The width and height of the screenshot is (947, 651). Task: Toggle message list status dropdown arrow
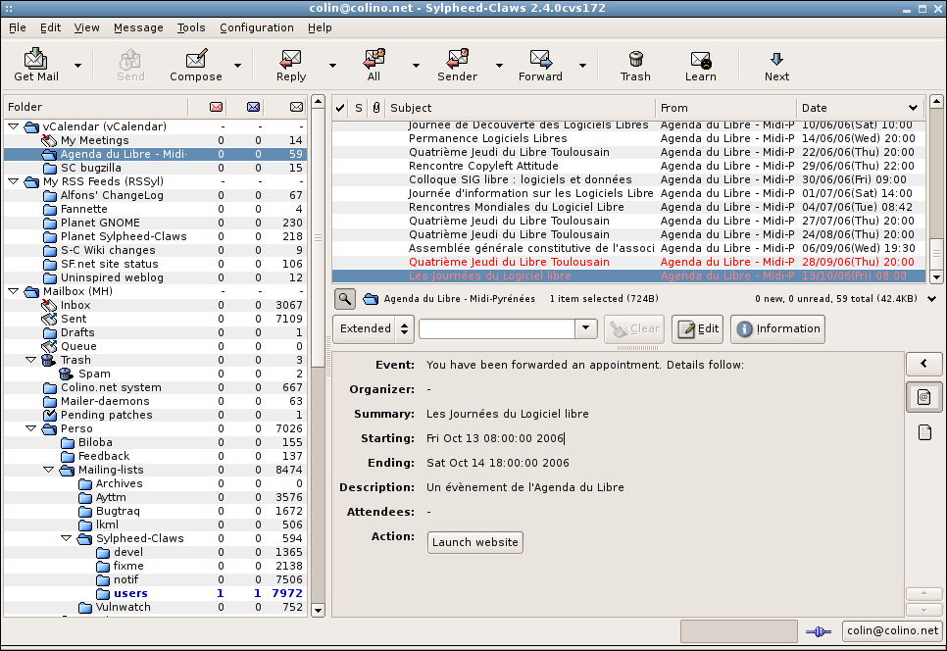point(932,298)
